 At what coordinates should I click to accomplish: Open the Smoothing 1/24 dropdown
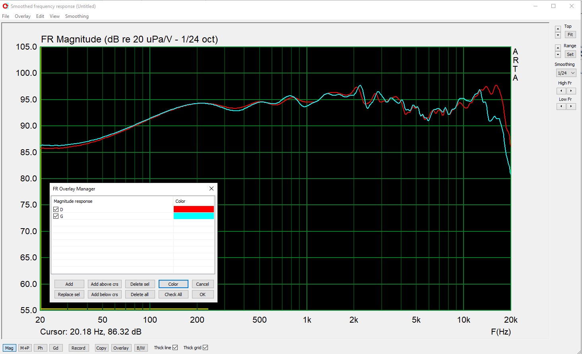point(566,73)
